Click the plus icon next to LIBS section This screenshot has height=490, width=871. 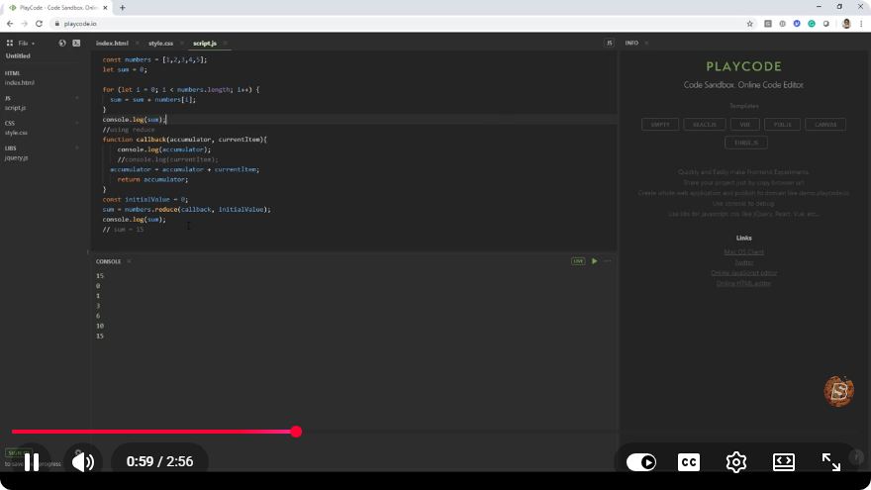tap(77, 147)
